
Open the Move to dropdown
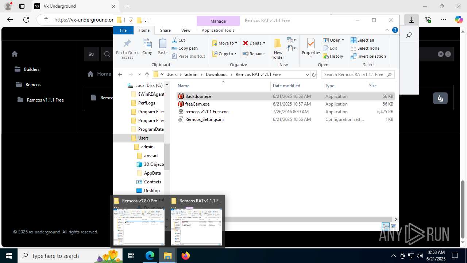point(225,43)
